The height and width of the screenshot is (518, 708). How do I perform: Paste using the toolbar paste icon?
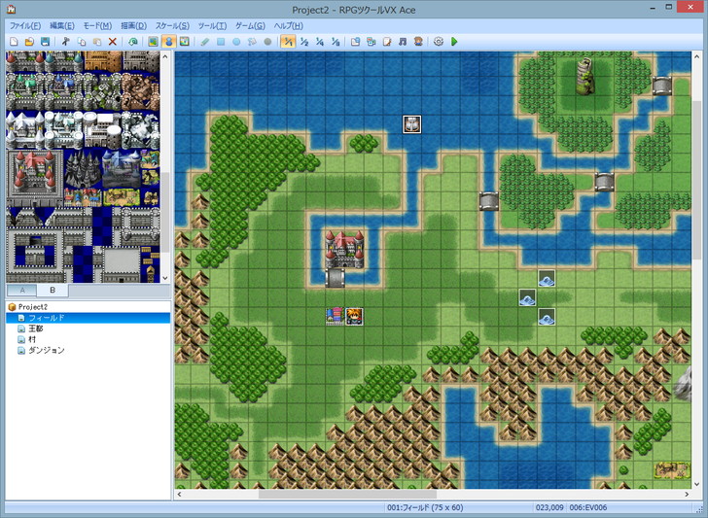pos(97,42)
